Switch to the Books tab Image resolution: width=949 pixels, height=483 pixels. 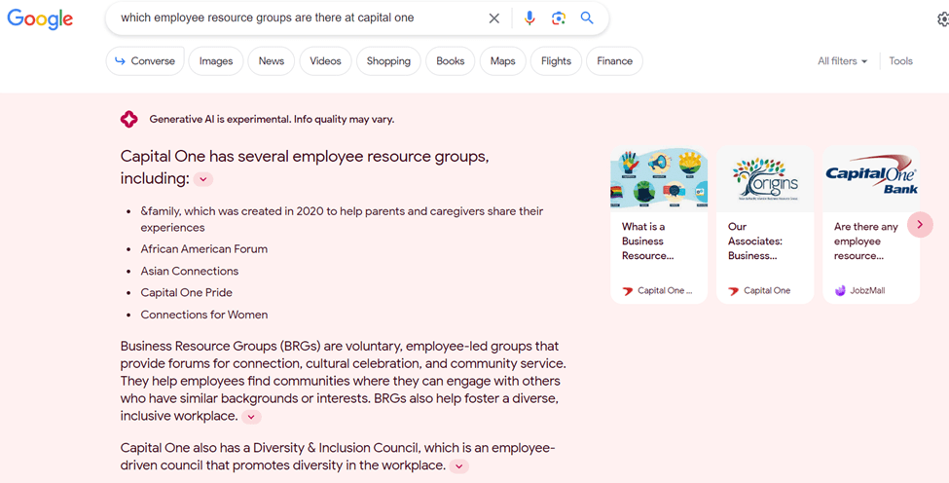(451, 61)
